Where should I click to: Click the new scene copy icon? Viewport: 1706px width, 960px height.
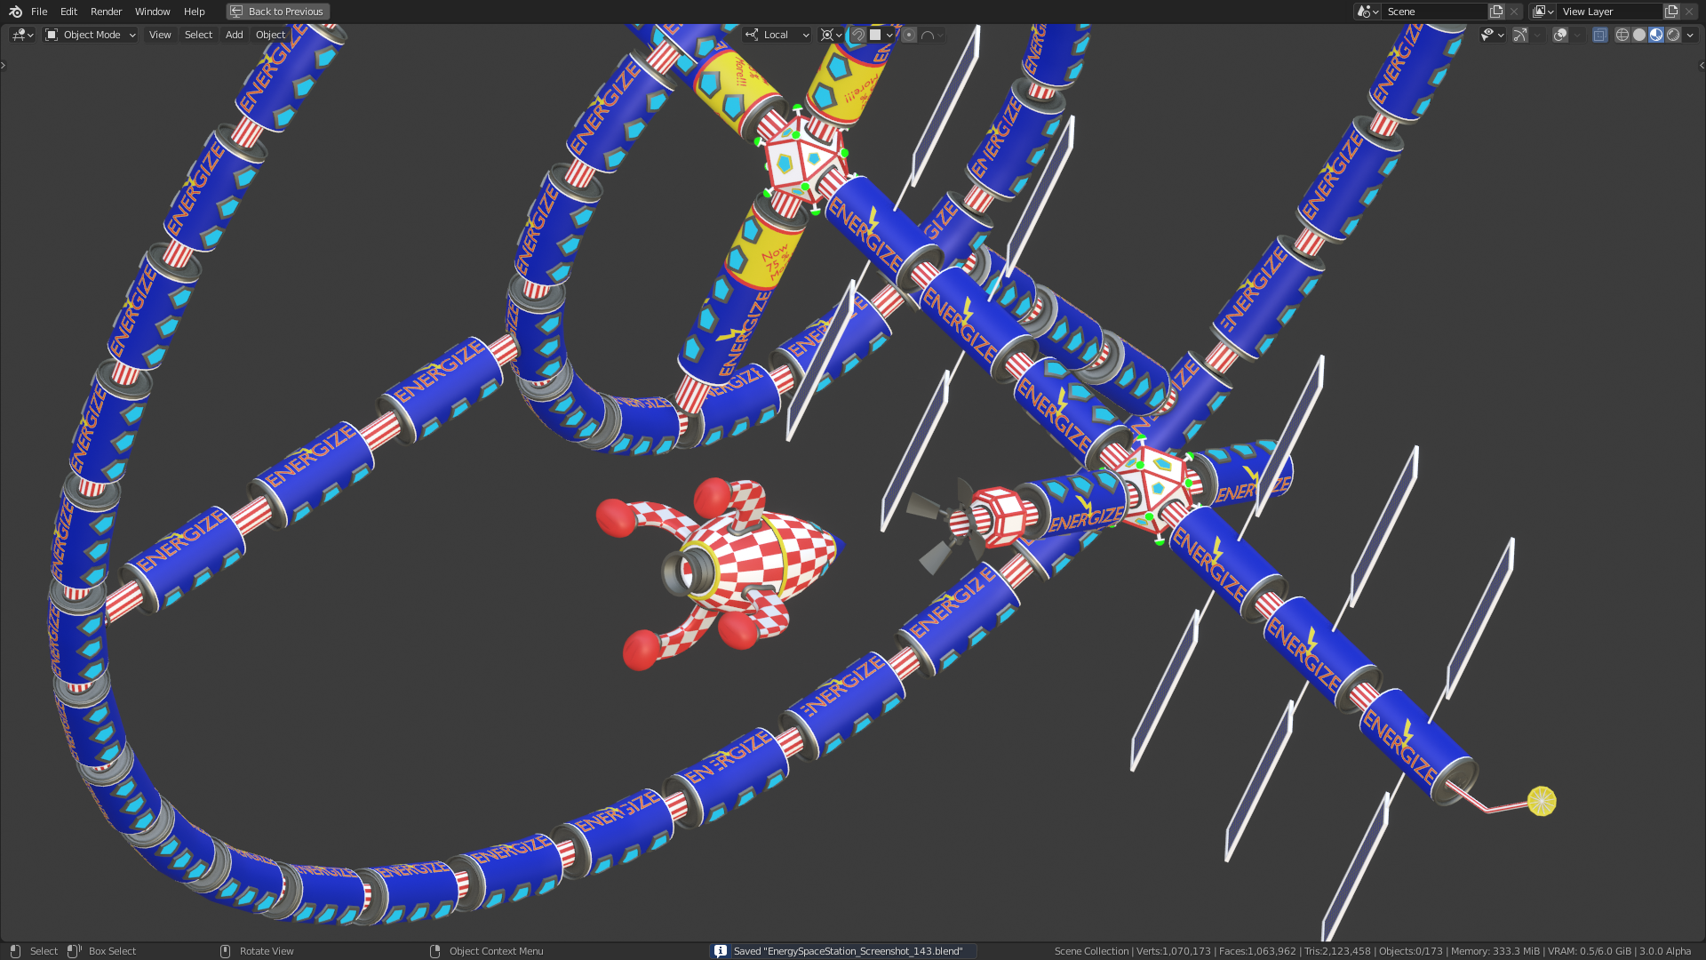[x=1496, y=12]
